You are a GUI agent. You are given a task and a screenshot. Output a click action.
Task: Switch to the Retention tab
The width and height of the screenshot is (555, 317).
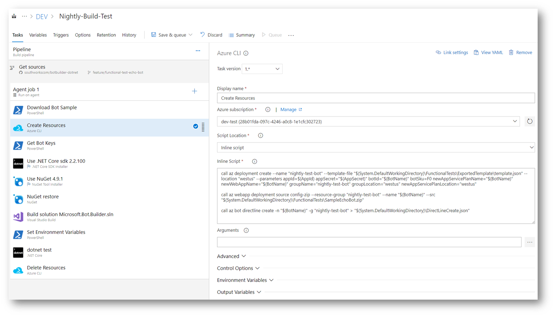coord(106,35)
